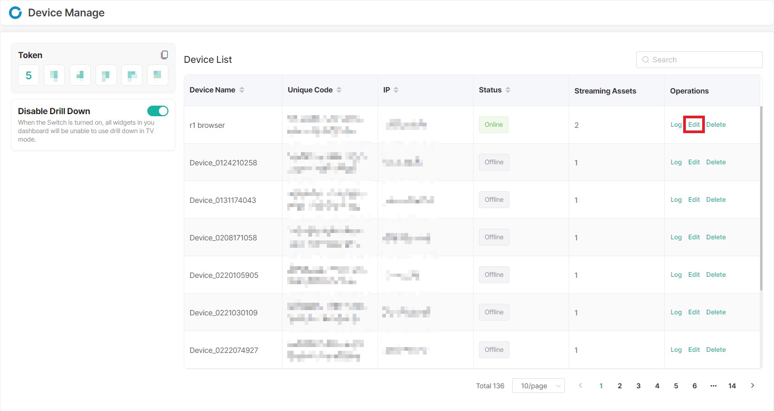
Task: Open Log for Device_0222074927
Action: (676, 350)
